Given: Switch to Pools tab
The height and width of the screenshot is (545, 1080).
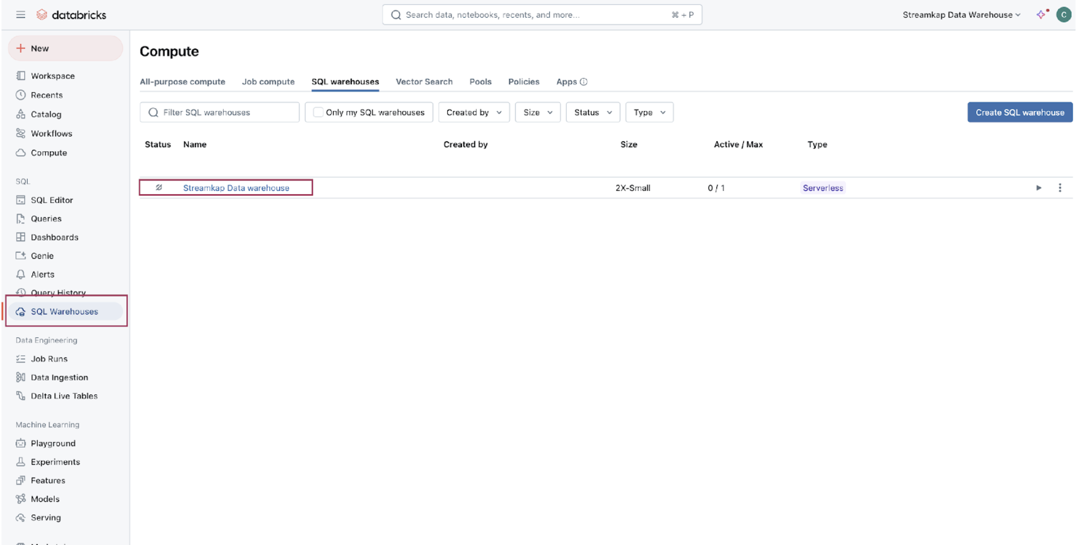Looking at the screenshot, I should tap(480, 82).
